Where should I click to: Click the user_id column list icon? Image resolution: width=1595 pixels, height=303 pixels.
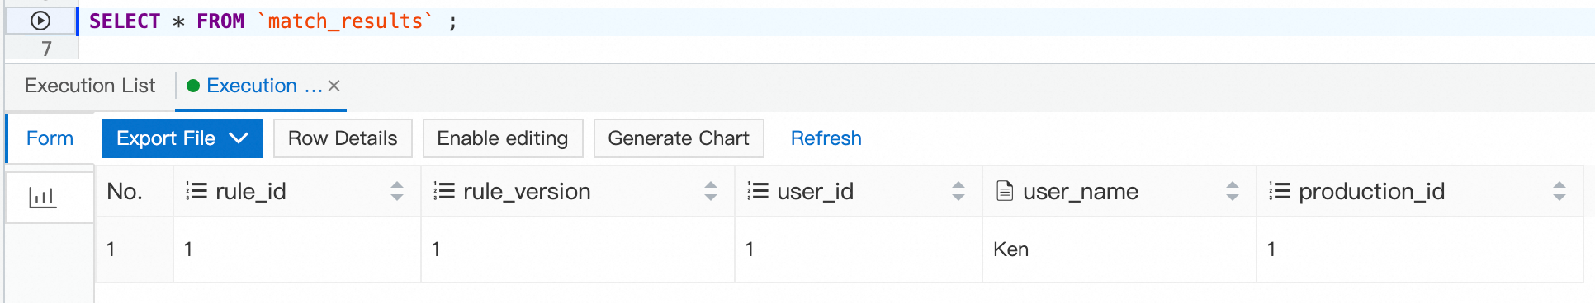click(758, 191)
